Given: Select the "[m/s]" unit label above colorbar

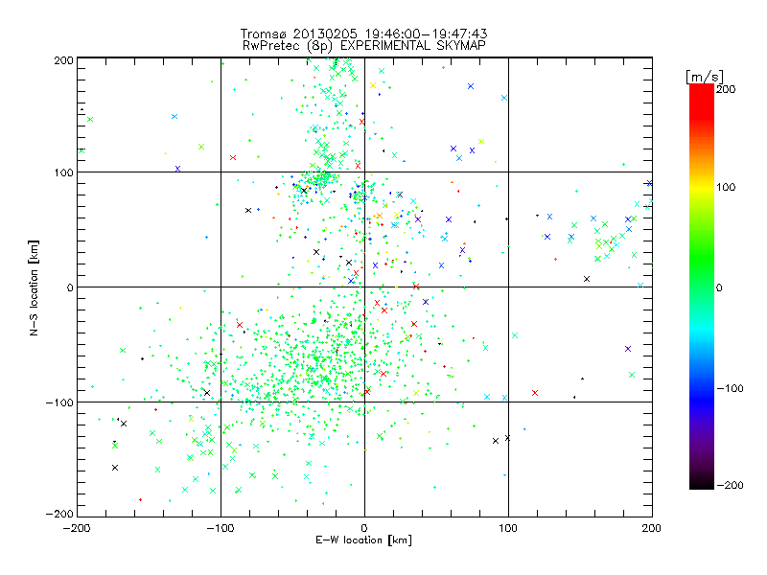Looking at the screenshot, I should pyautogui.click(x=704, y=77).
